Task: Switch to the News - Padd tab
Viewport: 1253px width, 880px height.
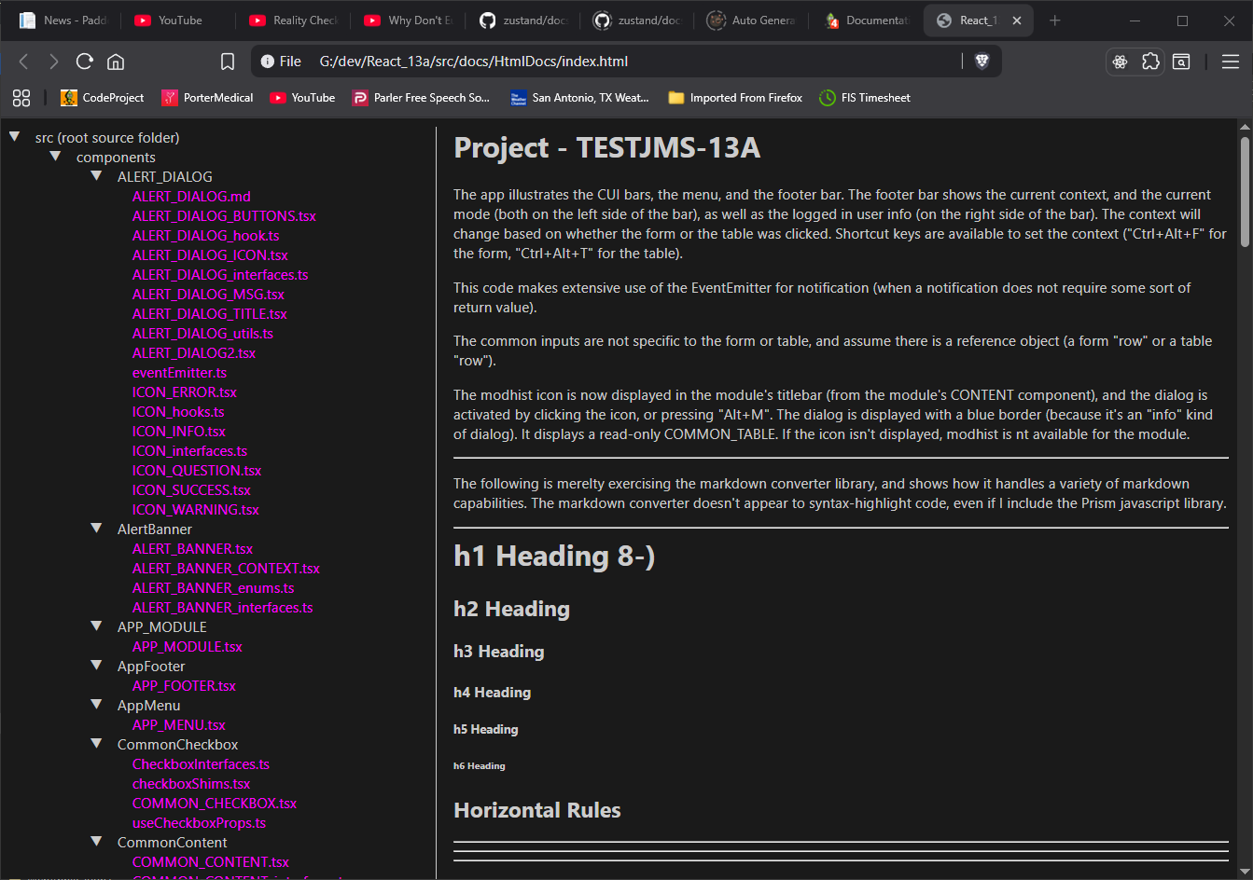Action: [63, 21]
